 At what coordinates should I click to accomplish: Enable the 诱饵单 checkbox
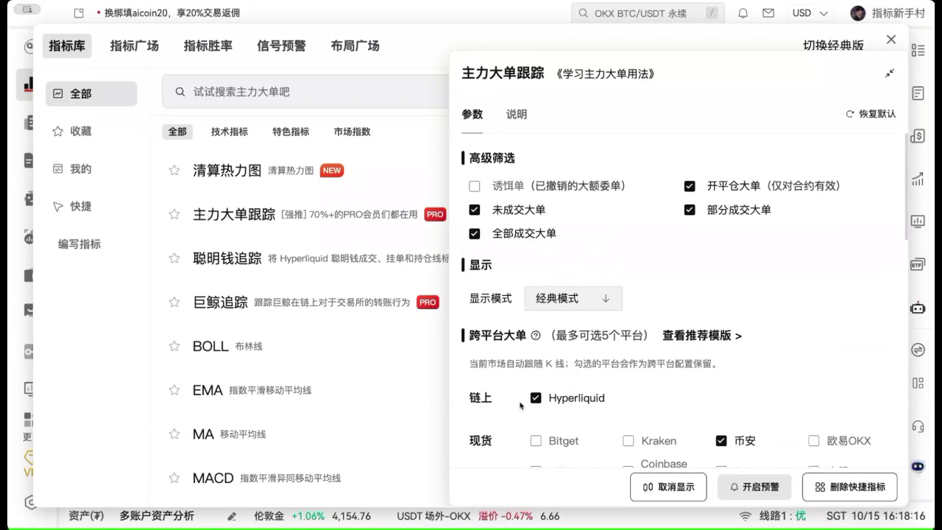[x=475, y=186]
